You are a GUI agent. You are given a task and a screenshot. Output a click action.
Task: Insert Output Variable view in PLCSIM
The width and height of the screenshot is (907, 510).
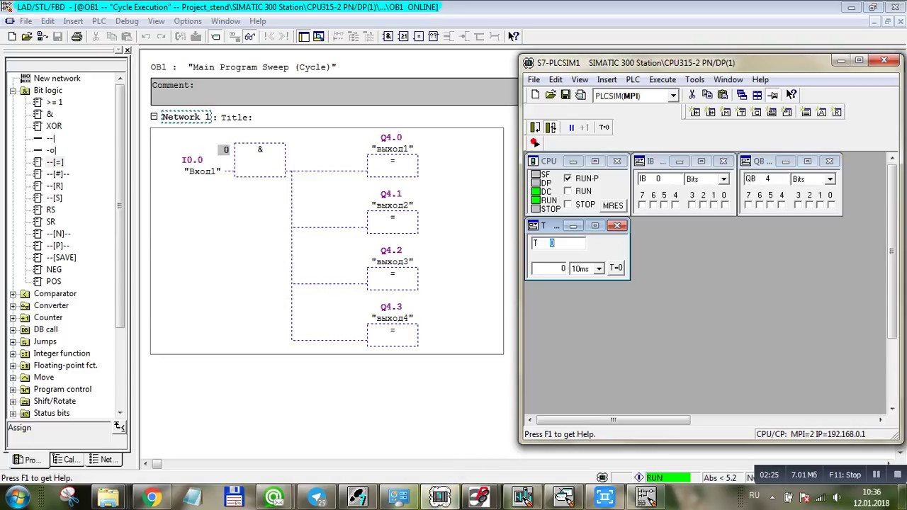710,112
